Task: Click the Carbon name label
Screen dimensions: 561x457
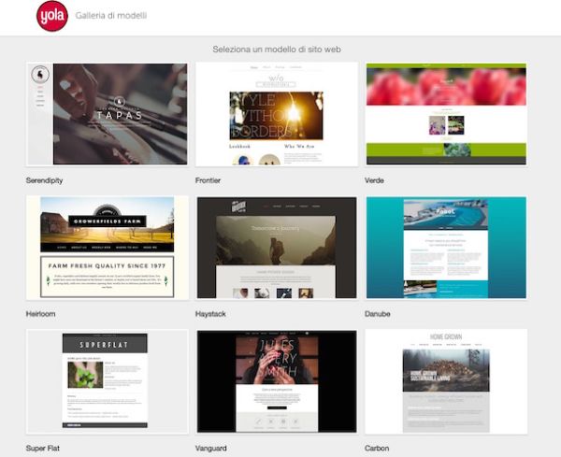Action: (x=378, y=448)
